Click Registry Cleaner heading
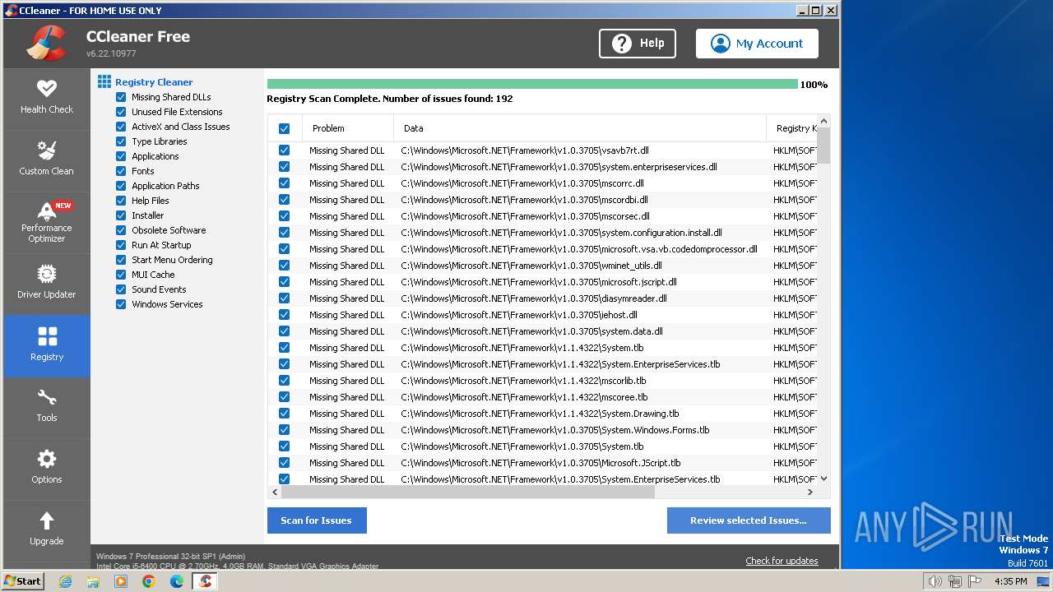Screen dimensions: 1053x592 (154, 82)
